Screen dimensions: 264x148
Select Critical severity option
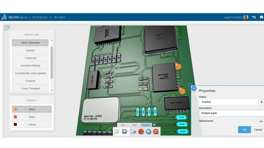[32, 125]
